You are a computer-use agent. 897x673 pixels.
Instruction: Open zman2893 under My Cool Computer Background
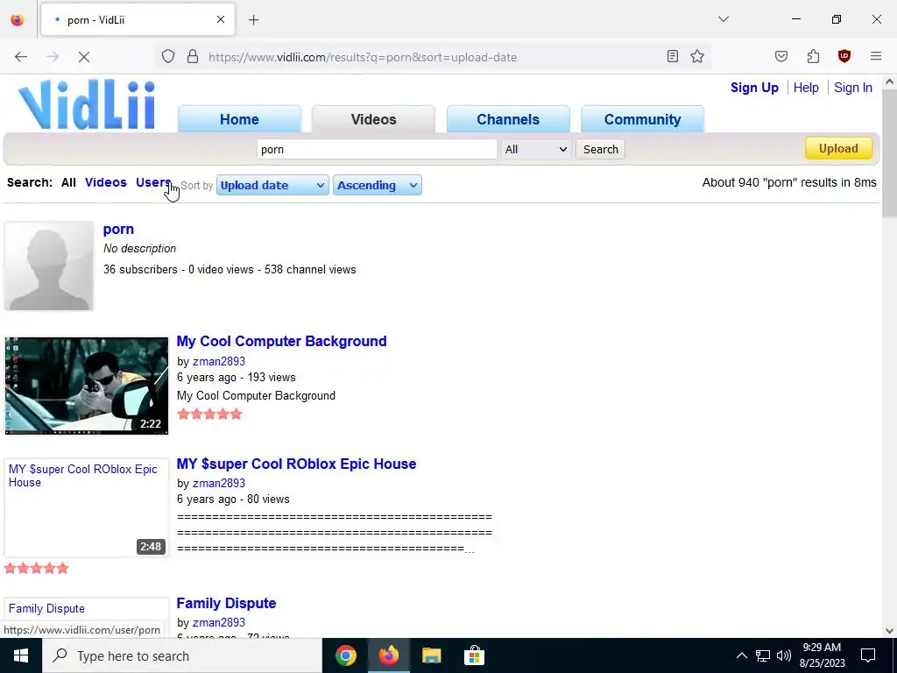tap(218, 361)
